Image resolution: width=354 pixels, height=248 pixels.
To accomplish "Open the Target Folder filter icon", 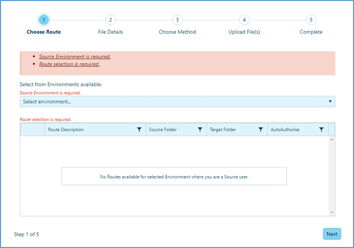I will 261,130.
